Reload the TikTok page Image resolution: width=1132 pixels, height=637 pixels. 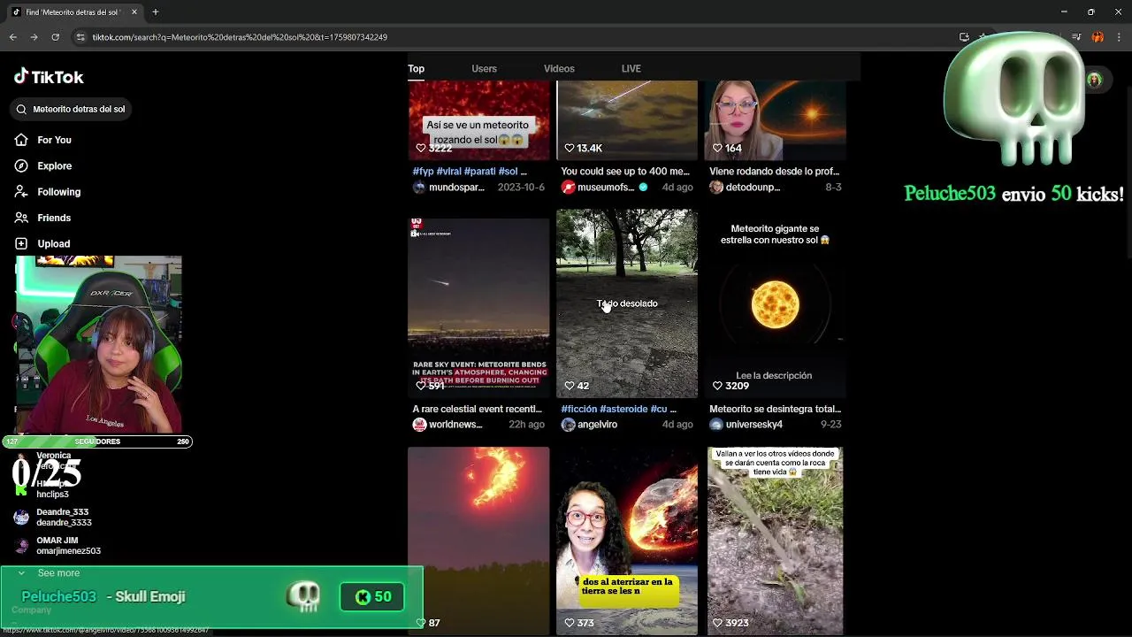click(55, 37)
